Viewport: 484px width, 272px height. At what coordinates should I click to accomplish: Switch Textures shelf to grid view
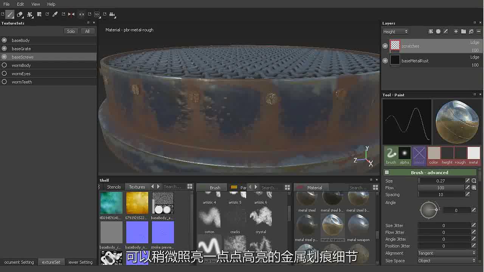pos(190,187)
